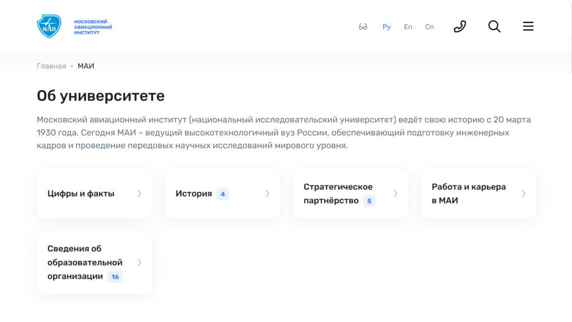The height and width of the screenshot is (322, 572).
Task: Open the Стратегическое партнёрство card
Action: click(350, 193)
